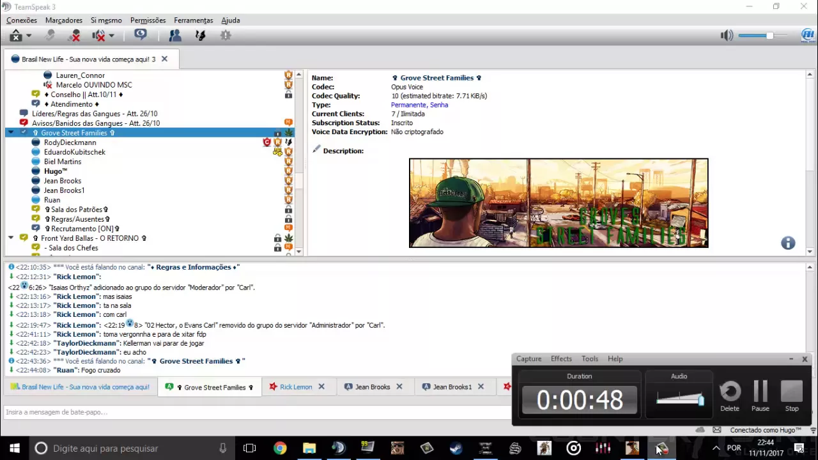Screen dimensions: 818x460
Task: Select the Conselho || Att.10/11 channel
Action: [83, 95]
